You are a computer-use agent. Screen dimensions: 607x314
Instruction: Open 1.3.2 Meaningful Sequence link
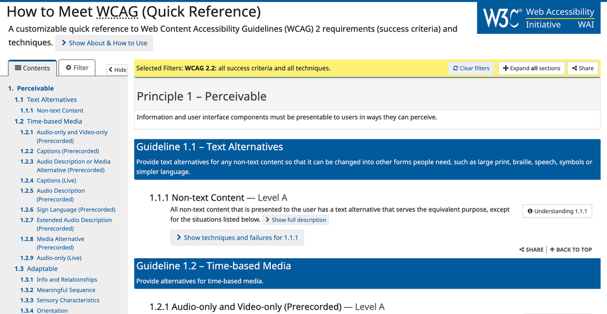click(58, 290)
